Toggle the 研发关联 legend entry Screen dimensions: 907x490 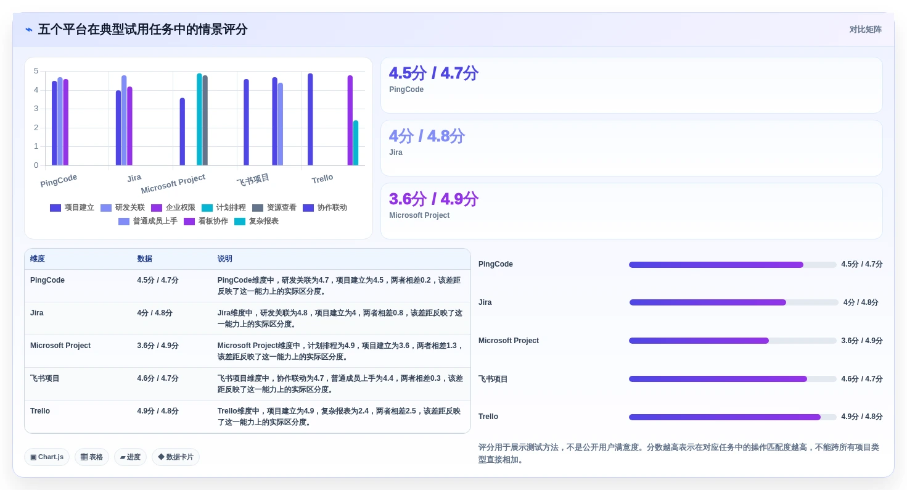click(x=123, y=208)
